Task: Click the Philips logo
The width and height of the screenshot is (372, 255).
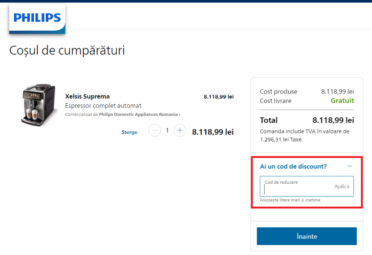Action: click(x=37, y=19)
